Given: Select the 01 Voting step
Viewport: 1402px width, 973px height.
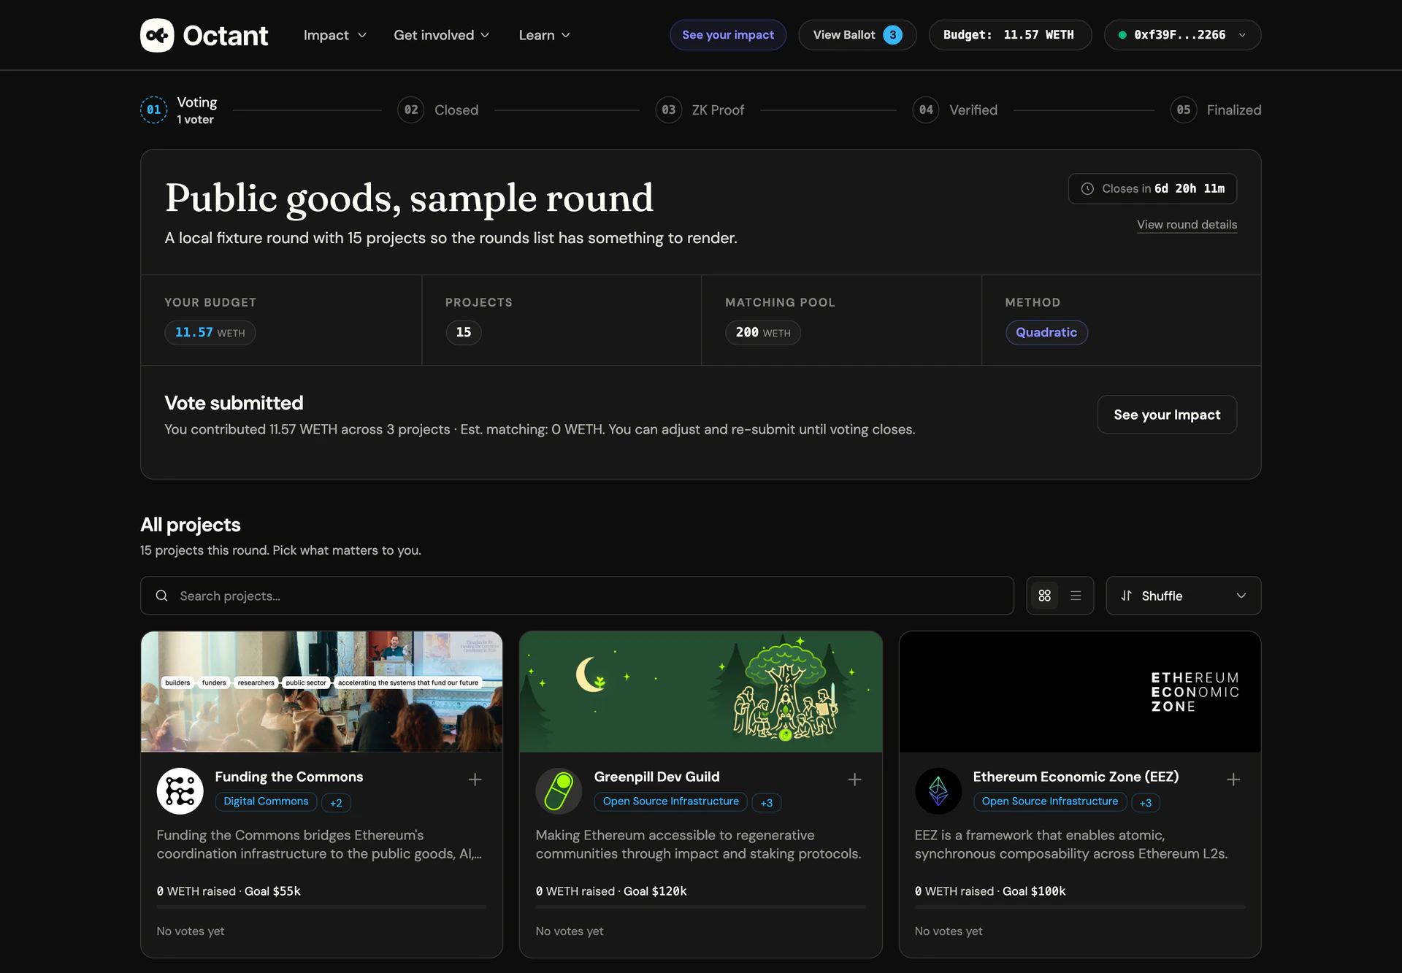Looking at the screenshot, I should pos(179,110).
